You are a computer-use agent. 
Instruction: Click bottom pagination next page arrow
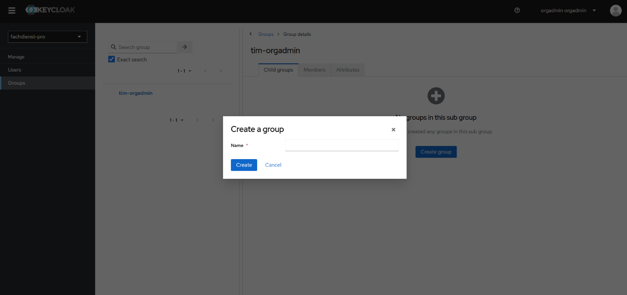(x=213, y=120)
